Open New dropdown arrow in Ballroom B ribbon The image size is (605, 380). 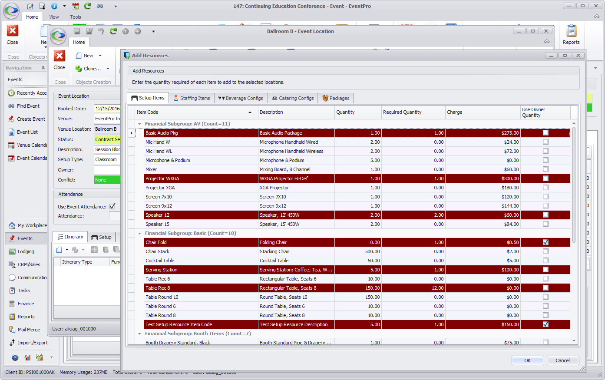100,56
